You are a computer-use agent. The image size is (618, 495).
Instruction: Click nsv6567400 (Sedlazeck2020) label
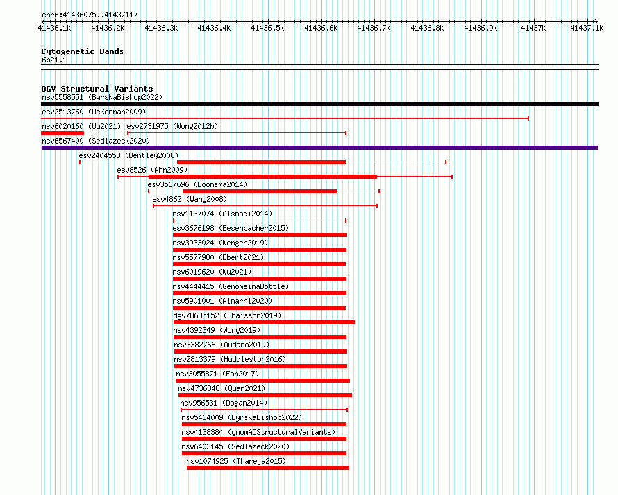(96, 141)
